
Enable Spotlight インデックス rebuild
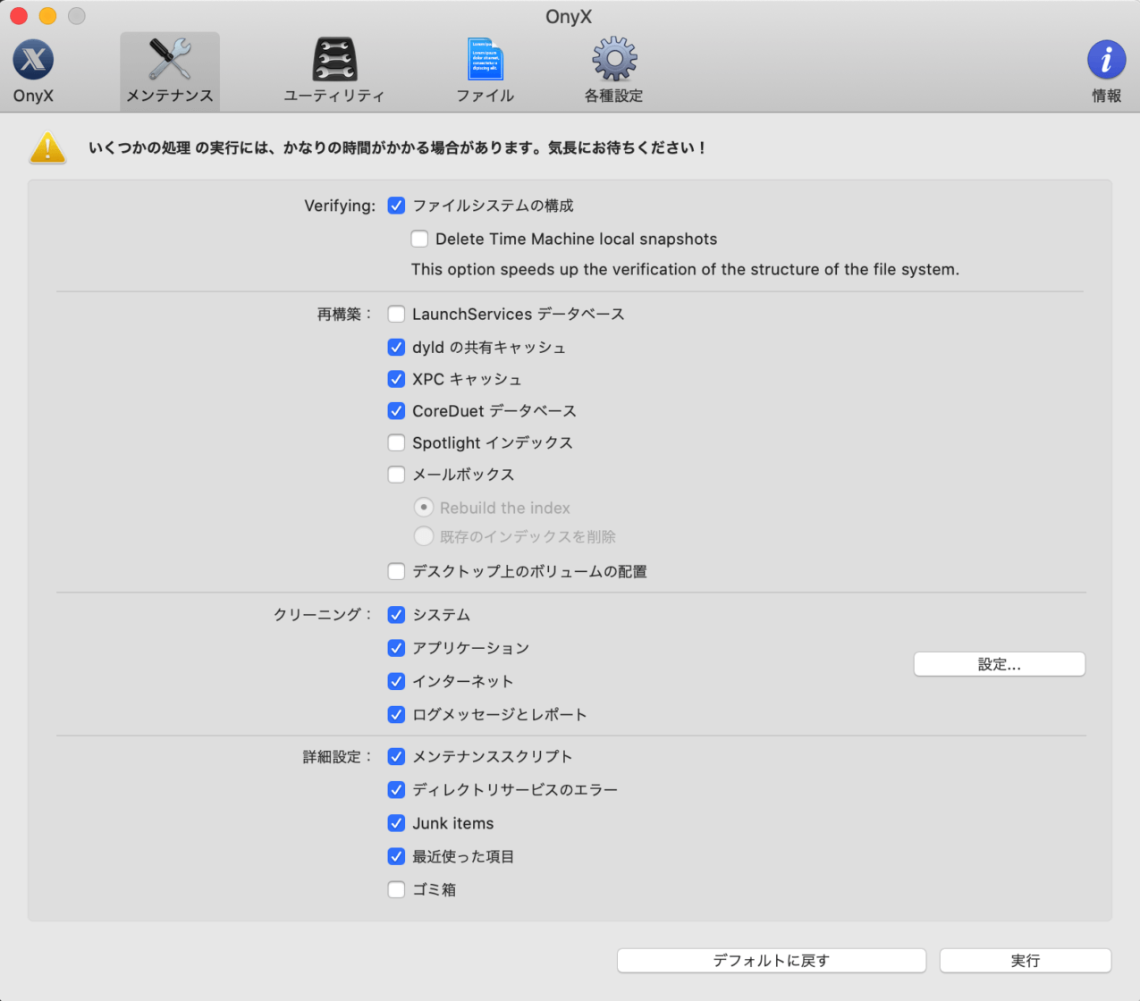point(396,442)
